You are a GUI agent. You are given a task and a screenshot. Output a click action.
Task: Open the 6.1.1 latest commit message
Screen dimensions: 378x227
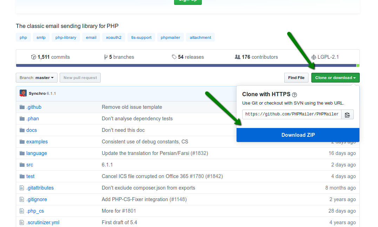(x=51, y=93)
